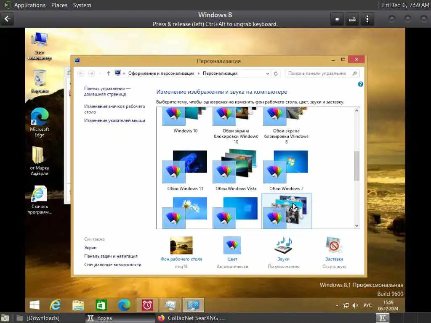Open Microsoft Edge desktop shortcut
Viewport: 431px width, 323px height.
(x=40, y=122)
